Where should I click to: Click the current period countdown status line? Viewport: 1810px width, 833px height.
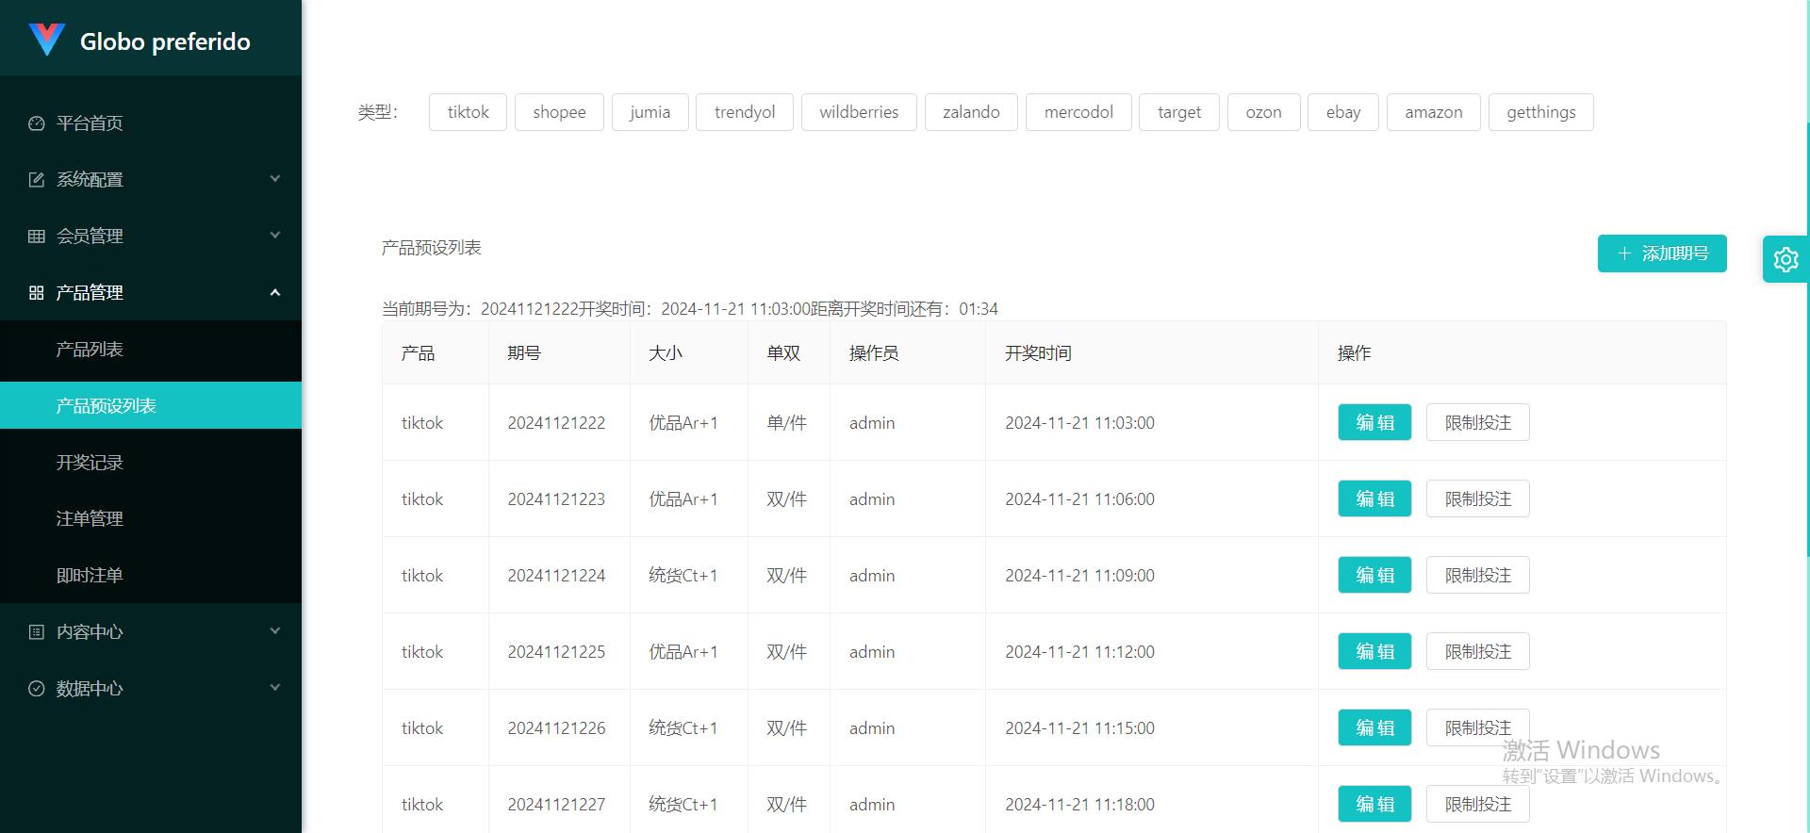click(x=690, y=309)
